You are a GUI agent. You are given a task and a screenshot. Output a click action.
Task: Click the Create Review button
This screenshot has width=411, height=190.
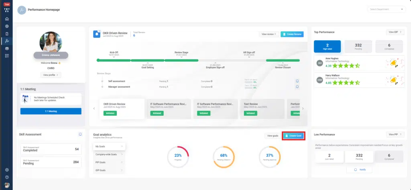tap(292, 34)
